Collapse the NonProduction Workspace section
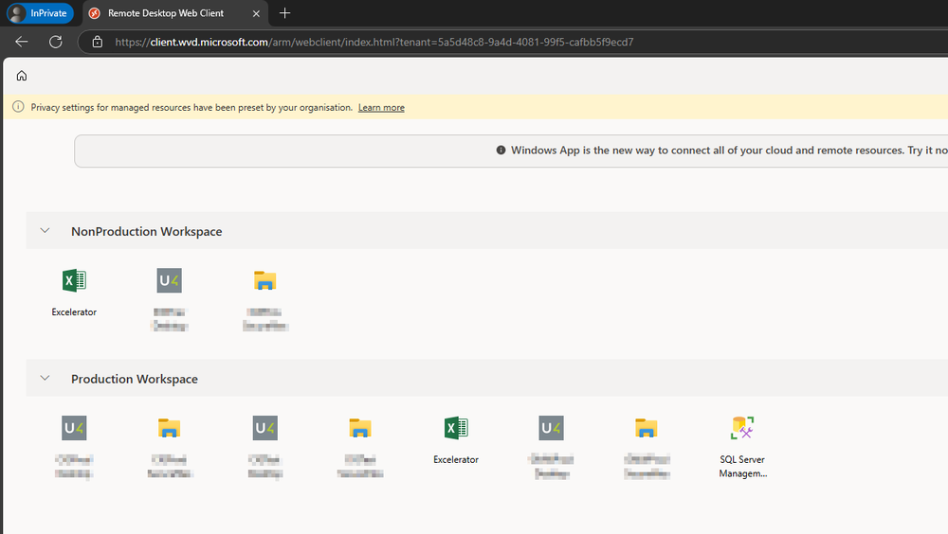948x534 pixels. pyautogui.click(x=45, y=231)
